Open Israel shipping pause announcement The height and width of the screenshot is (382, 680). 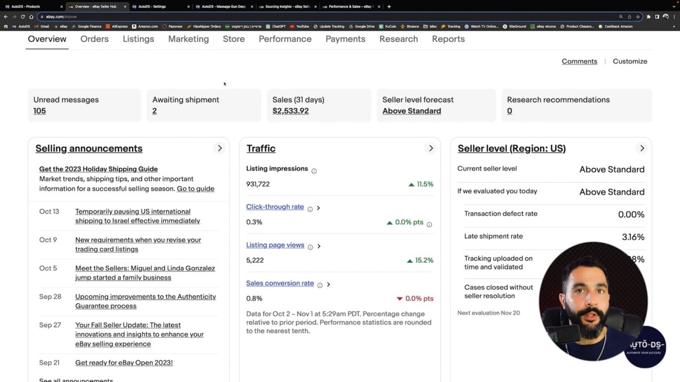point(138,216)
